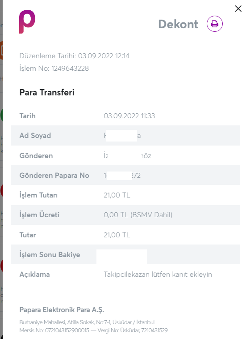Click the Para Transferi title

[47, 92]
